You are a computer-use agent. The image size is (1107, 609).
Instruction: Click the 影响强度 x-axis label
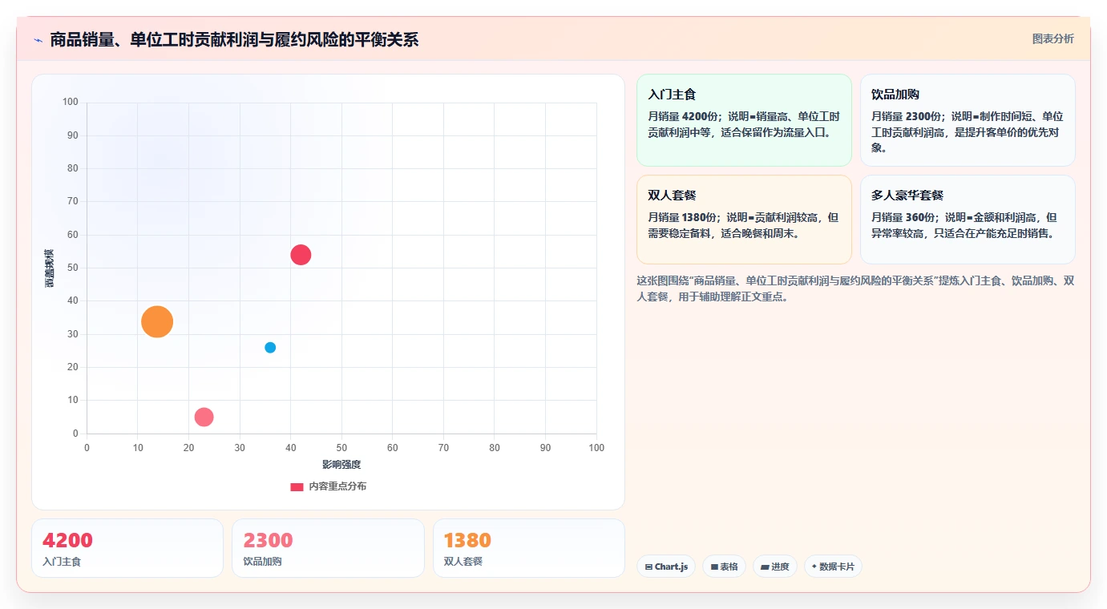click(x=341, y=465)
